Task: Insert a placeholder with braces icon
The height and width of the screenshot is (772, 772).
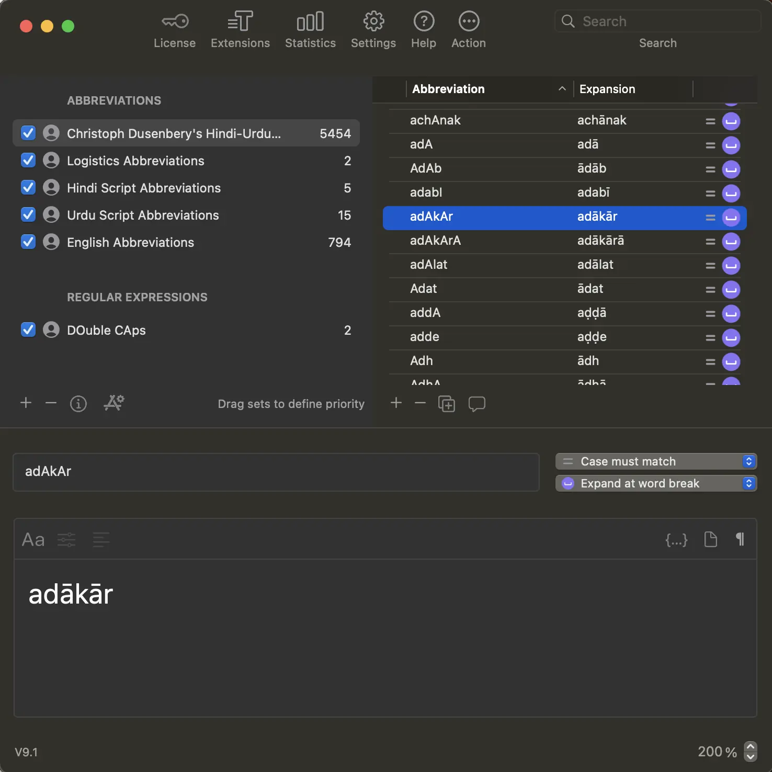Action: pos(676,539)
